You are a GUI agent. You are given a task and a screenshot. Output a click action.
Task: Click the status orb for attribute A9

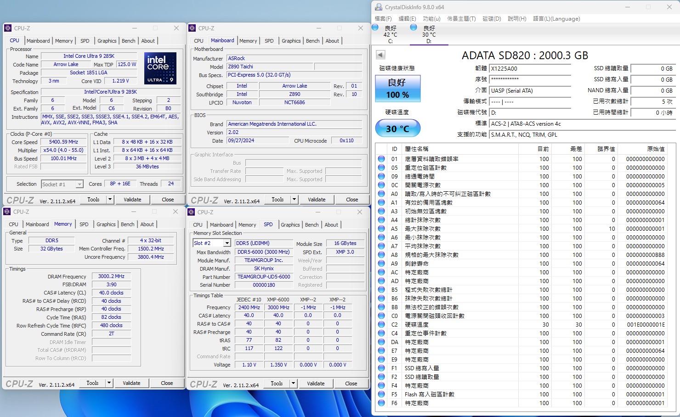tap(381, 263)
